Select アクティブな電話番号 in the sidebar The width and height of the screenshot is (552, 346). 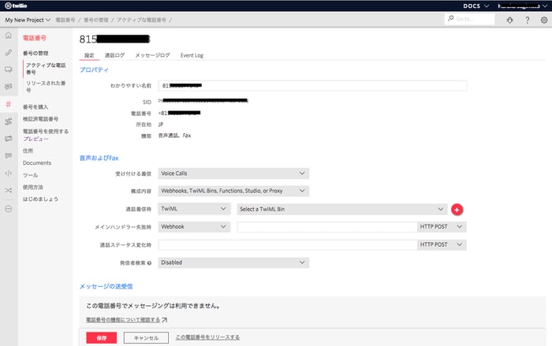coord(46,69)
